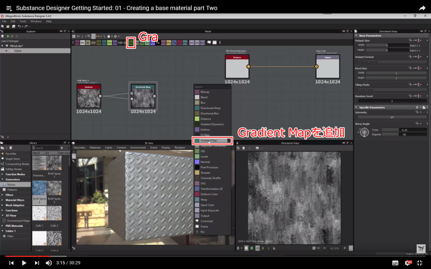Skip to next video
431x269 pixels.
[37, 263]
